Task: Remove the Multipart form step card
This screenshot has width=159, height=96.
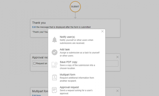Action: pos(117,91)
